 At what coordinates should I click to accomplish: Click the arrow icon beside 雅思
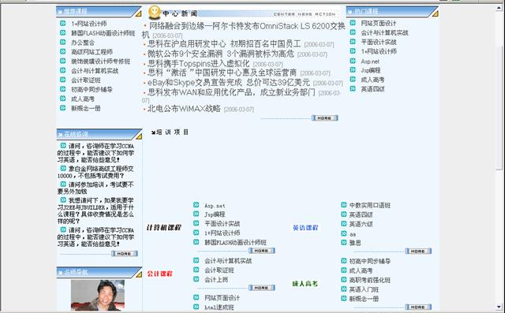[344, 243]
